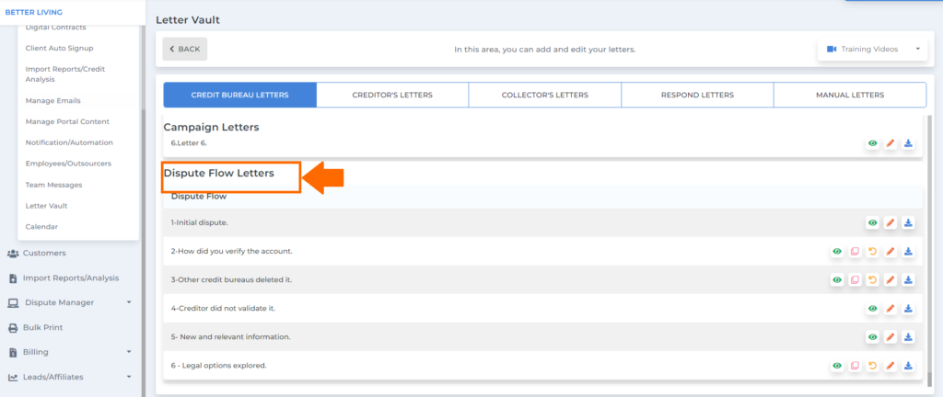Revert 'Other credit bureaus deleted it' letter
Image resolution: width=943 pixels, height=397 pixels.
(x=873, y=280)
